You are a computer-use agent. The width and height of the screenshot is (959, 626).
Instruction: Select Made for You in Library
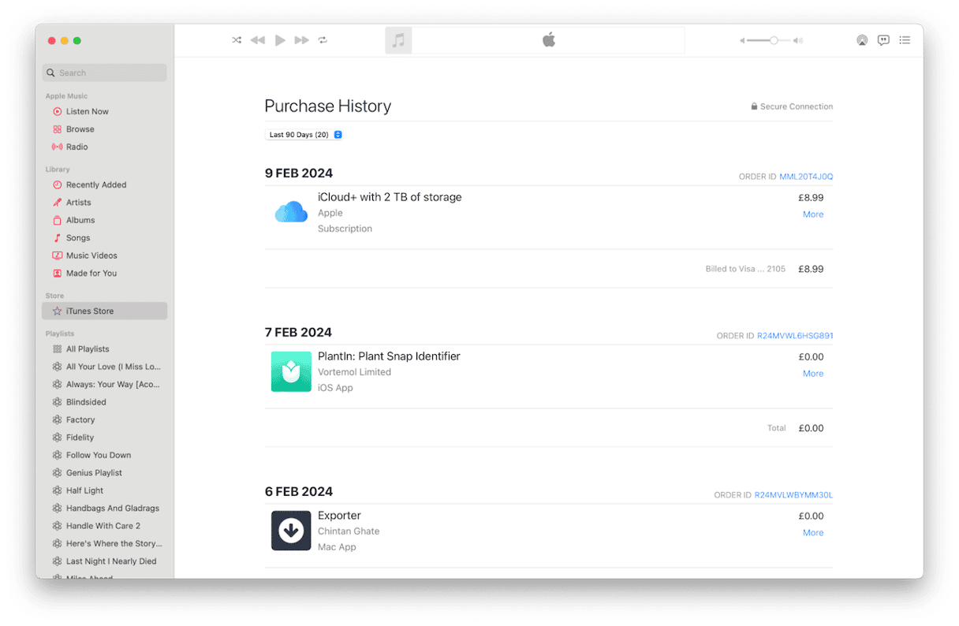click(x=105, y=274)
